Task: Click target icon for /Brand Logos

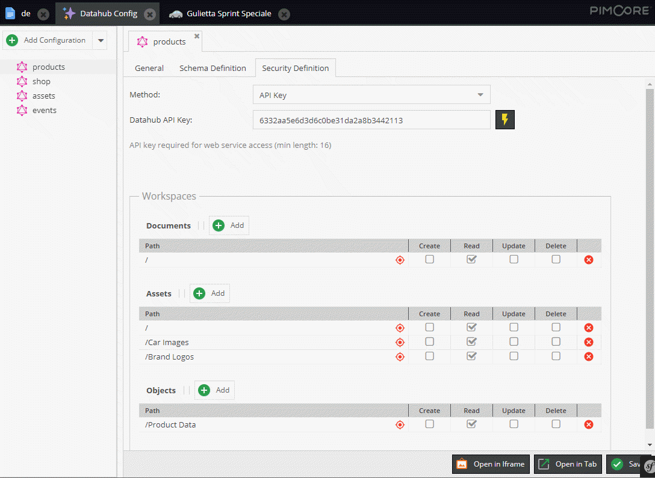Action: click(400, 357)
